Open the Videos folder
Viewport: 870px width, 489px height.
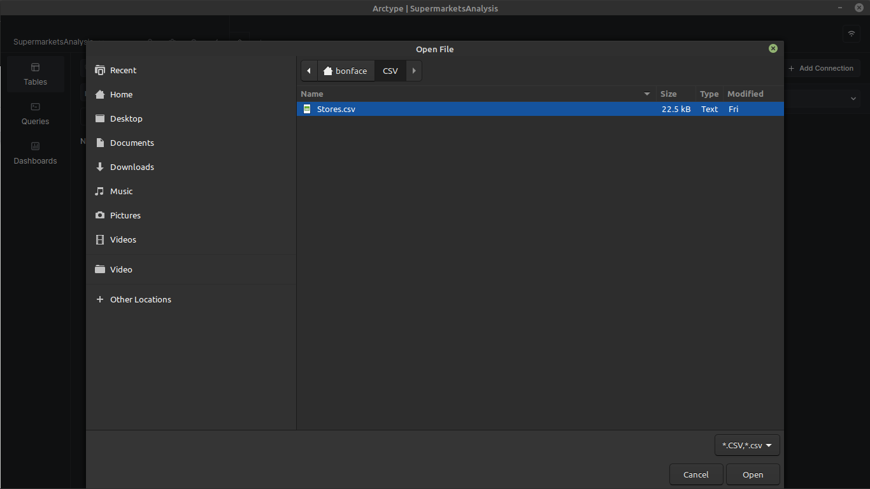[x=123, y=239]
